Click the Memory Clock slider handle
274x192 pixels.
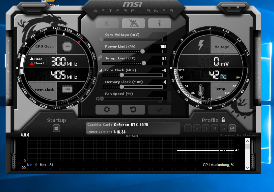coord(122,87)
